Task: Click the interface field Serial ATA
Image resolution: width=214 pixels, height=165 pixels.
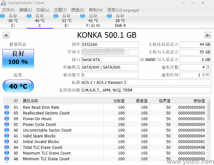Action: click(x=110, y=60)
